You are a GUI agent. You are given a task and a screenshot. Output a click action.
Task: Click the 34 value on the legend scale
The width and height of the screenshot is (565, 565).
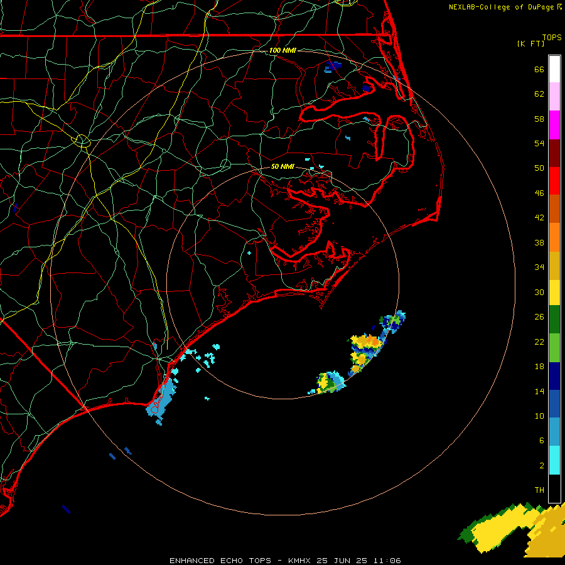[539, 267]
